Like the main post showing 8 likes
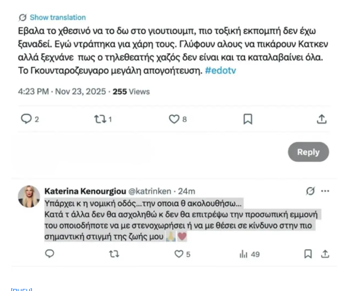339x291 pixels. 174,119
